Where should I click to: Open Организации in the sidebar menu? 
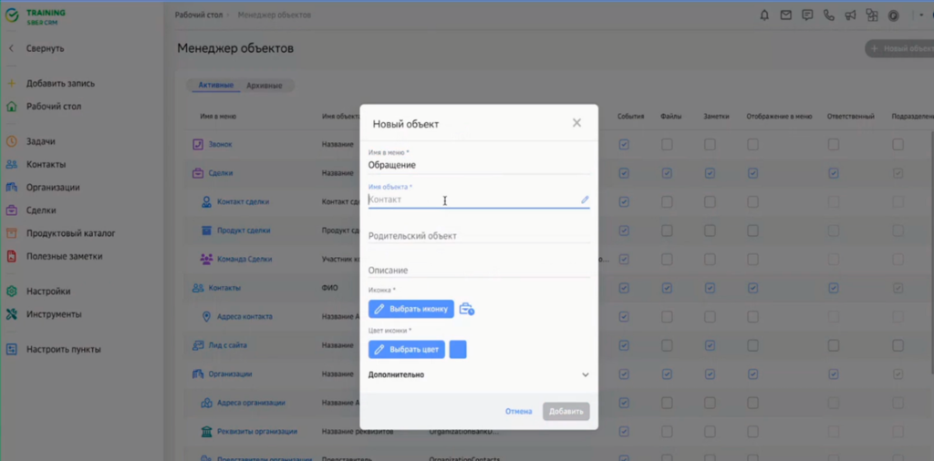(x=53, y=188)
